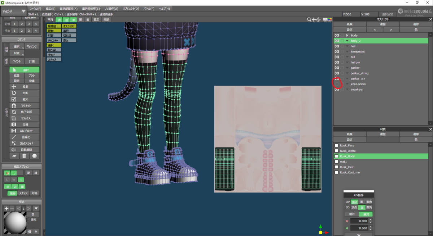This screenshot has width=433, height=236.
Task: Click the lighting direction sphere preview
Action: (15, 223)
